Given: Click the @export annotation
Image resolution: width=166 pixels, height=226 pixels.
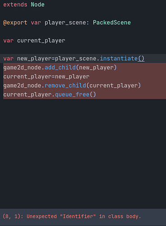Looking at the screenshot, I should [x=15, y=23].
